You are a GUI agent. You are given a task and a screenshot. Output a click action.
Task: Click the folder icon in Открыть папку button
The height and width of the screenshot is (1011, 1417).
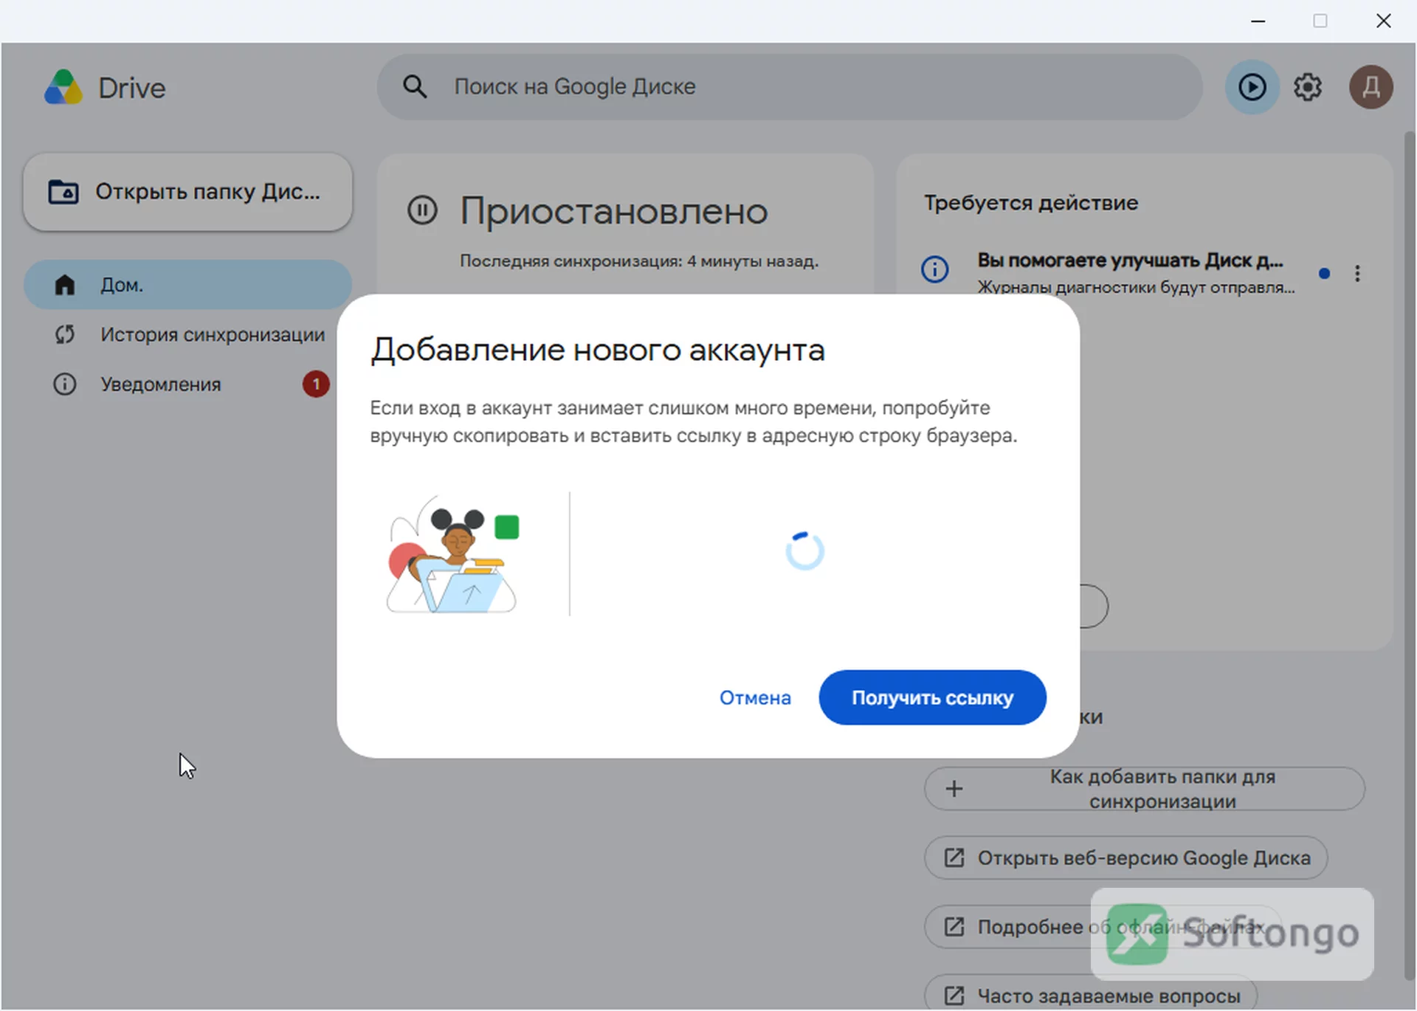[x=63, y=192]
